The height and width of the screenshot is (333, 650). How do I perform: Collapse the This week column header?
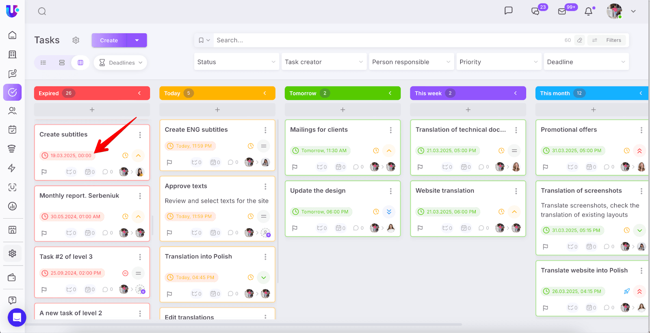click(516, 93)
